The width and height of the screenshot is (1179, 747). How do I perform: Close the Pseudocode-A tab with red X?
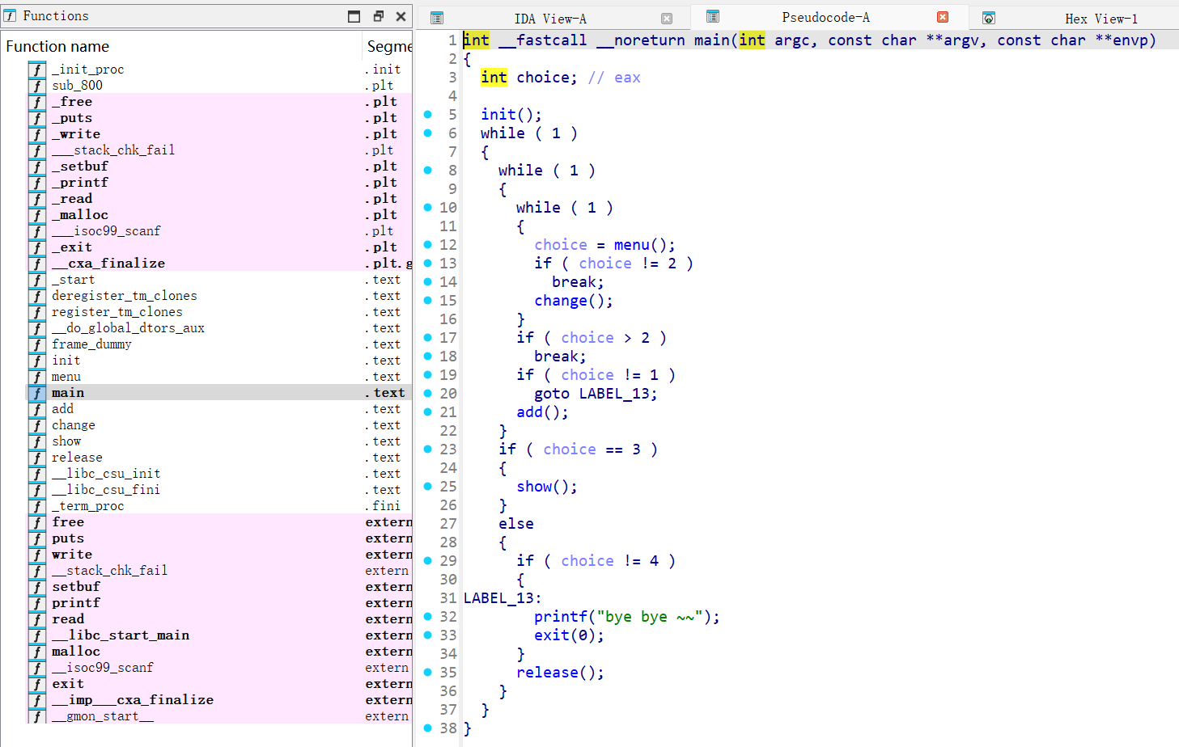tap(943, 17)
